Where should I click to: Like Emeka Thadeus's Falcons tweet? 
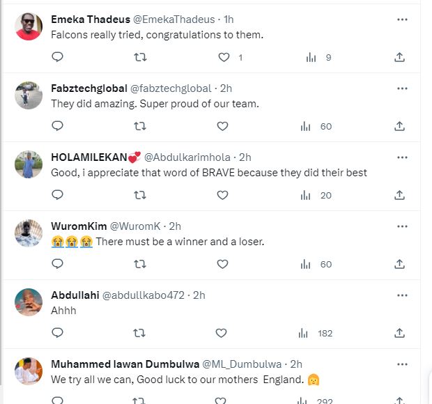[x=224, y=57]
